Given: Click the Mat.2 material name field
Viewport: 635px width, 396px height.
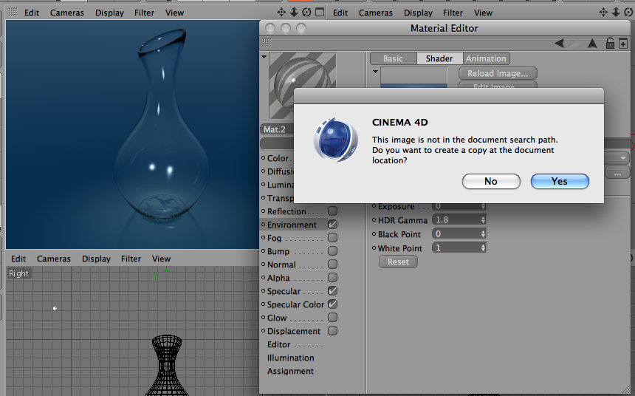Looking at the screenshot, I should coord(277,129).
